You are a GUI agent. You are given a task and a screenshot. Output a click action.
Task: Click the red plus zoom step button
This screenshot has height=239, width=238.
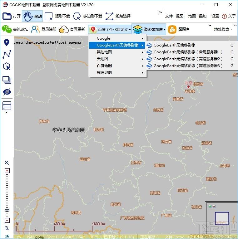pyautogui.click(x=7, y=171)
